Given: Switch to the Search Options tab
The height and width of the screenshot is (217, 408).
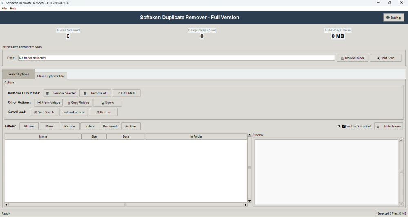Looking at the screenshot, I should (x=19, y=74).
